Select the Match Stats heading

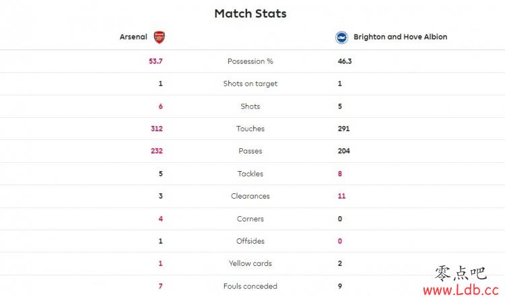(250, 13)
